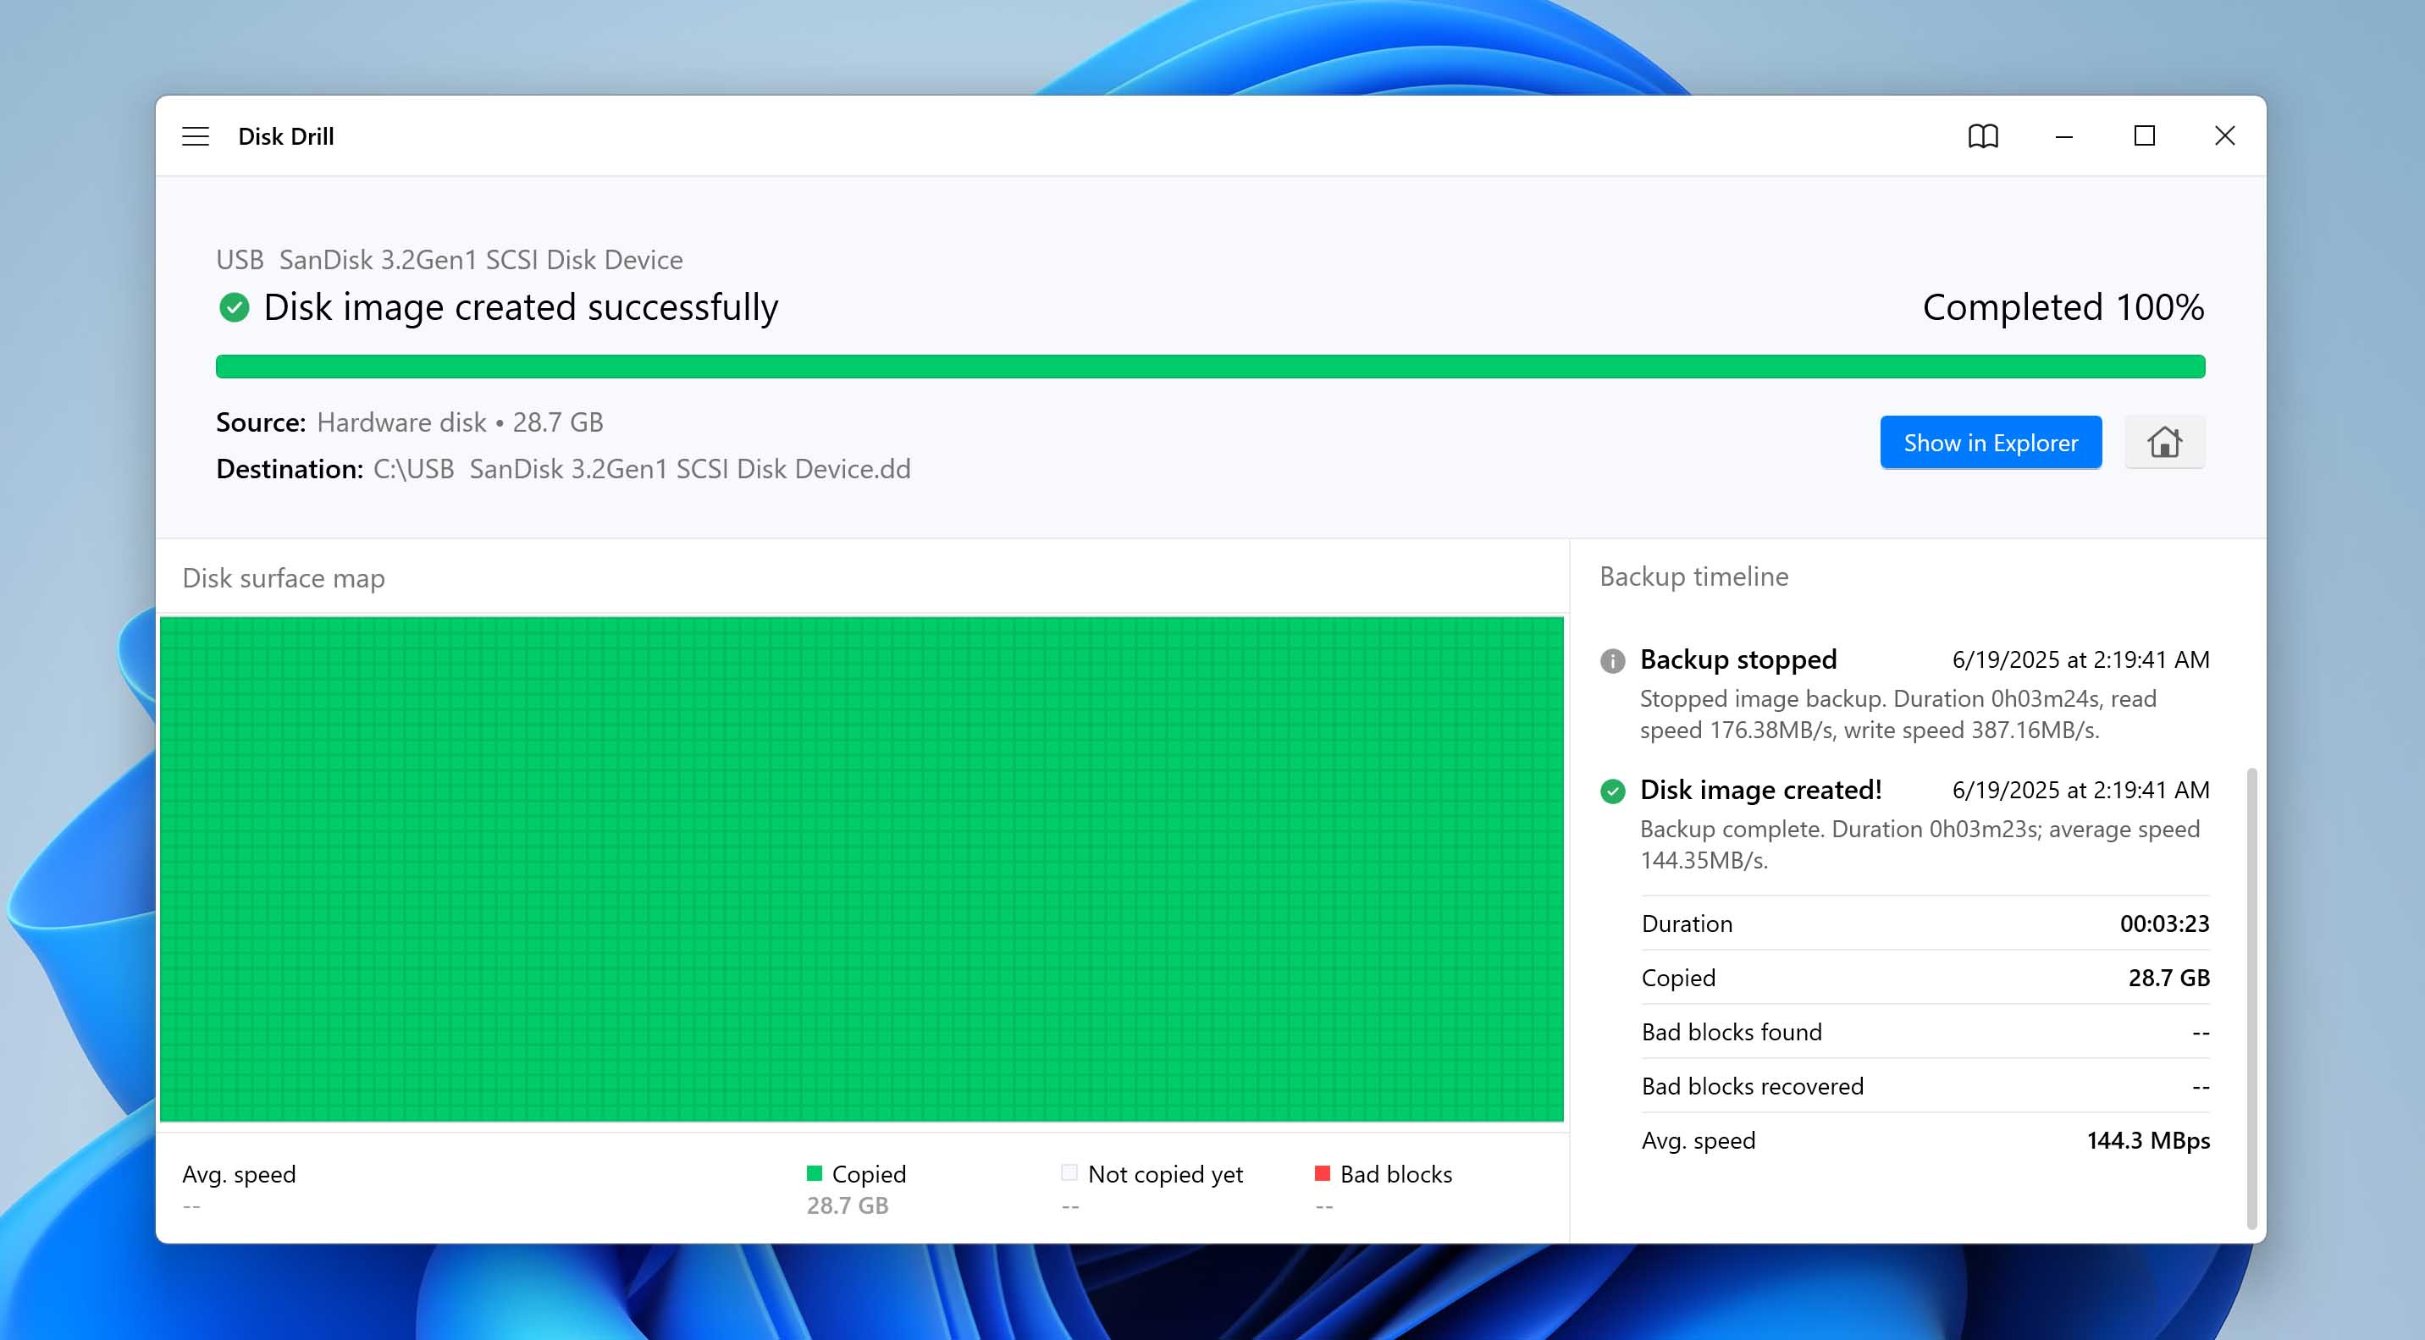The image size is (2425, 1340).
Task: Click the USB SanDisk 3.2Gen1 device name
Action: click(x=449, y=260)
